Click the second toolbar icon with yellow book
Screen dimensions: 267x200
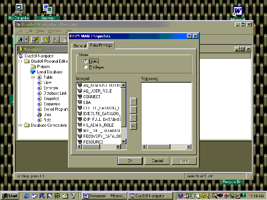coord(35,40)
